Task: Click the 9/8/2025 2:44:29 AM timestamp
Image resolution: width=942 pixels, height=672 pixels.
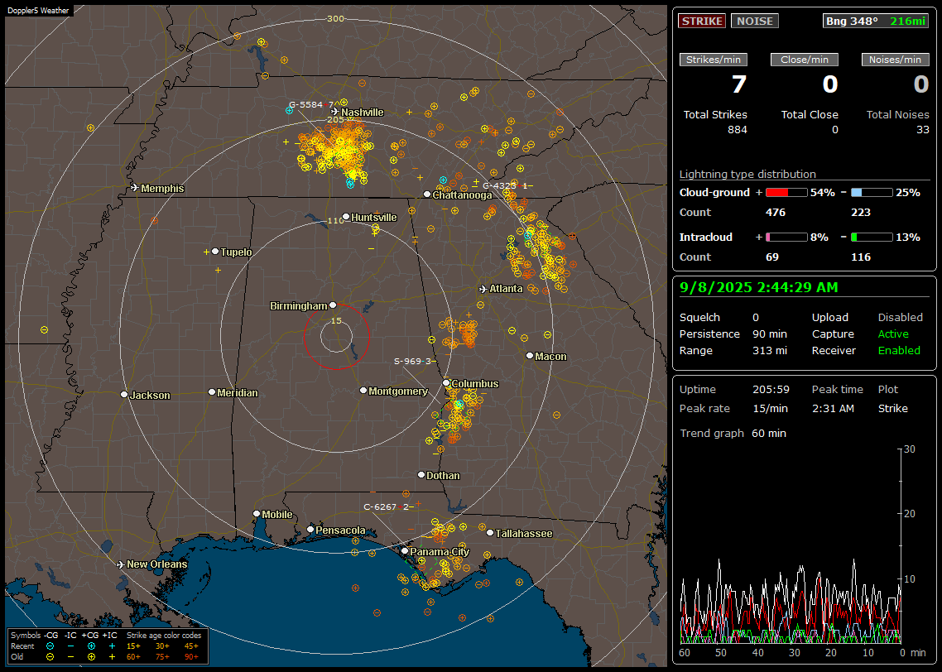Action: point(759,288)
